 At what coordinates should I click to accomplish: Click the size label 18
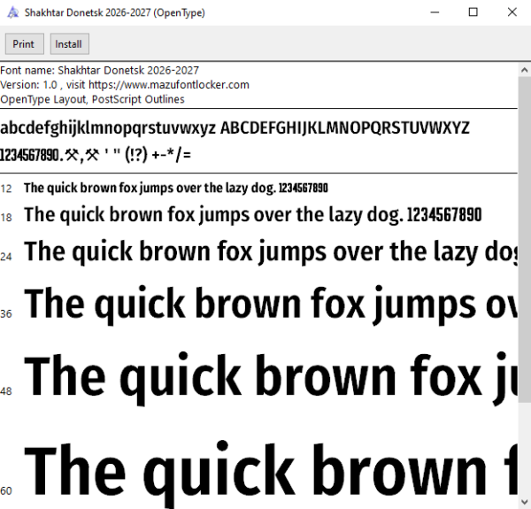pyautogui.click(x=6, y=218)
